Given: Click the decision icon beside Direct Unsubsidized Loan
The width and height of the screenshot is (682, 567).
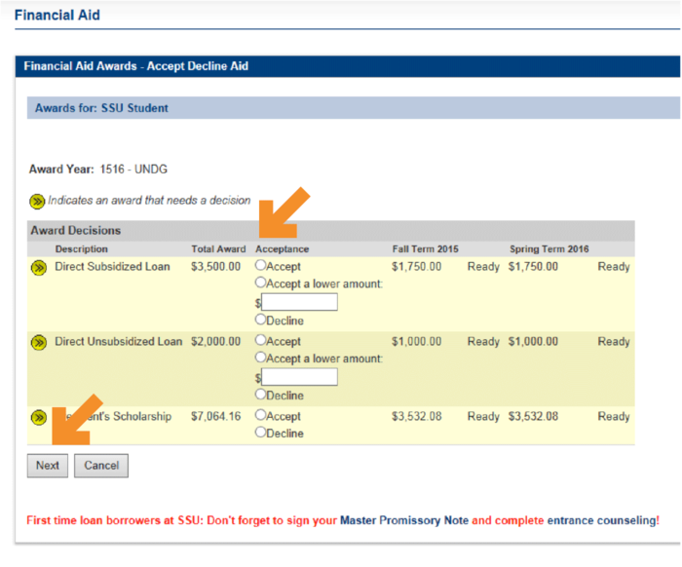Looking at the screenshot, I should 38,343.
